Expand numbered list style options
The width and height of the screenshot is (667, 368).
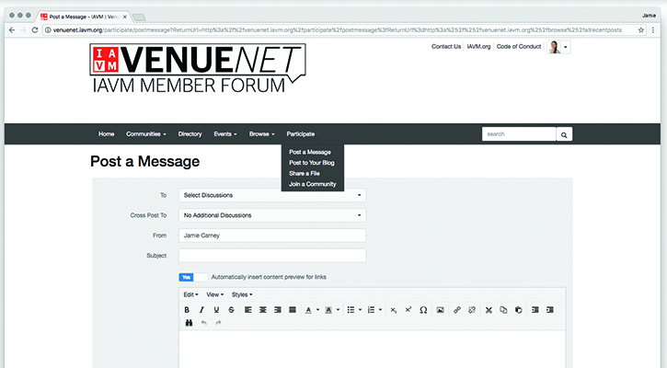click(380, 310)
